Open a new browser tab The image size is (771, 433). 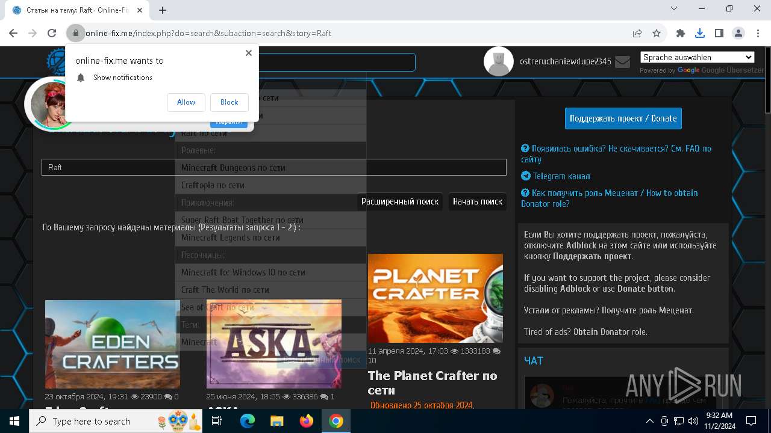[x=163, y=10]
